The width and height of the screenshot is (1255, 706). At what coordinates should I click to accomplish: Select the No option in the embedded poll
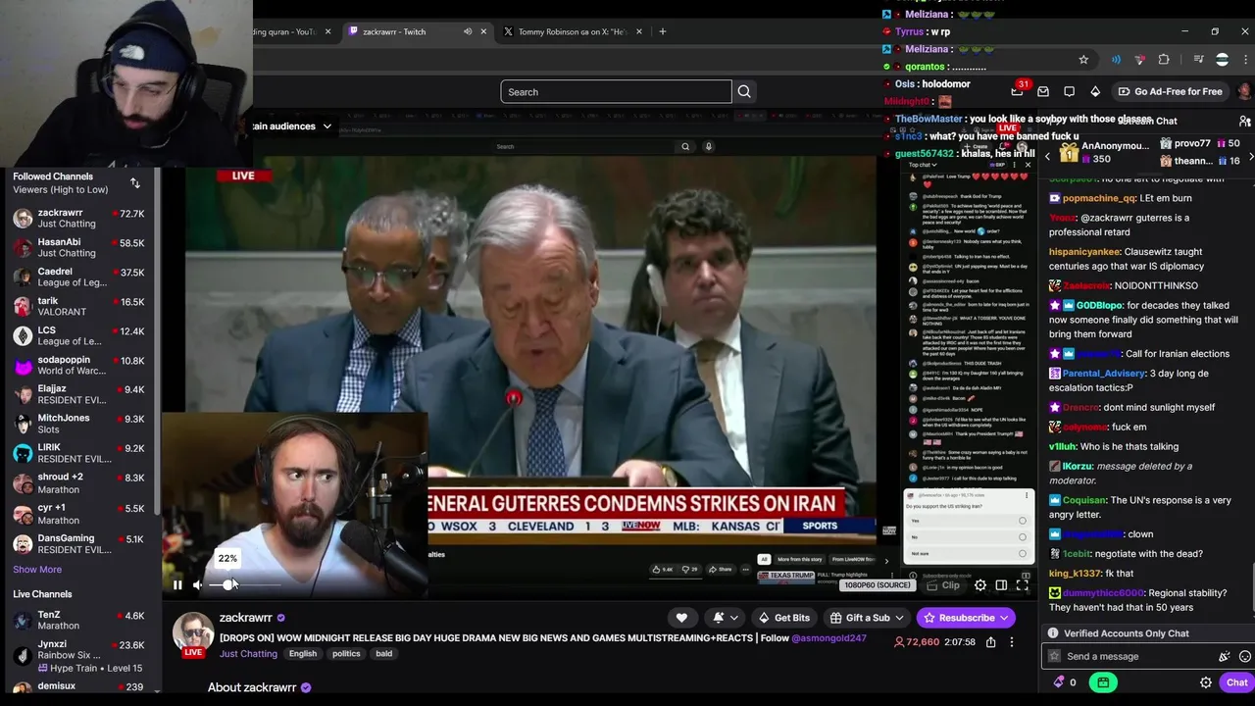coord(968,537)
